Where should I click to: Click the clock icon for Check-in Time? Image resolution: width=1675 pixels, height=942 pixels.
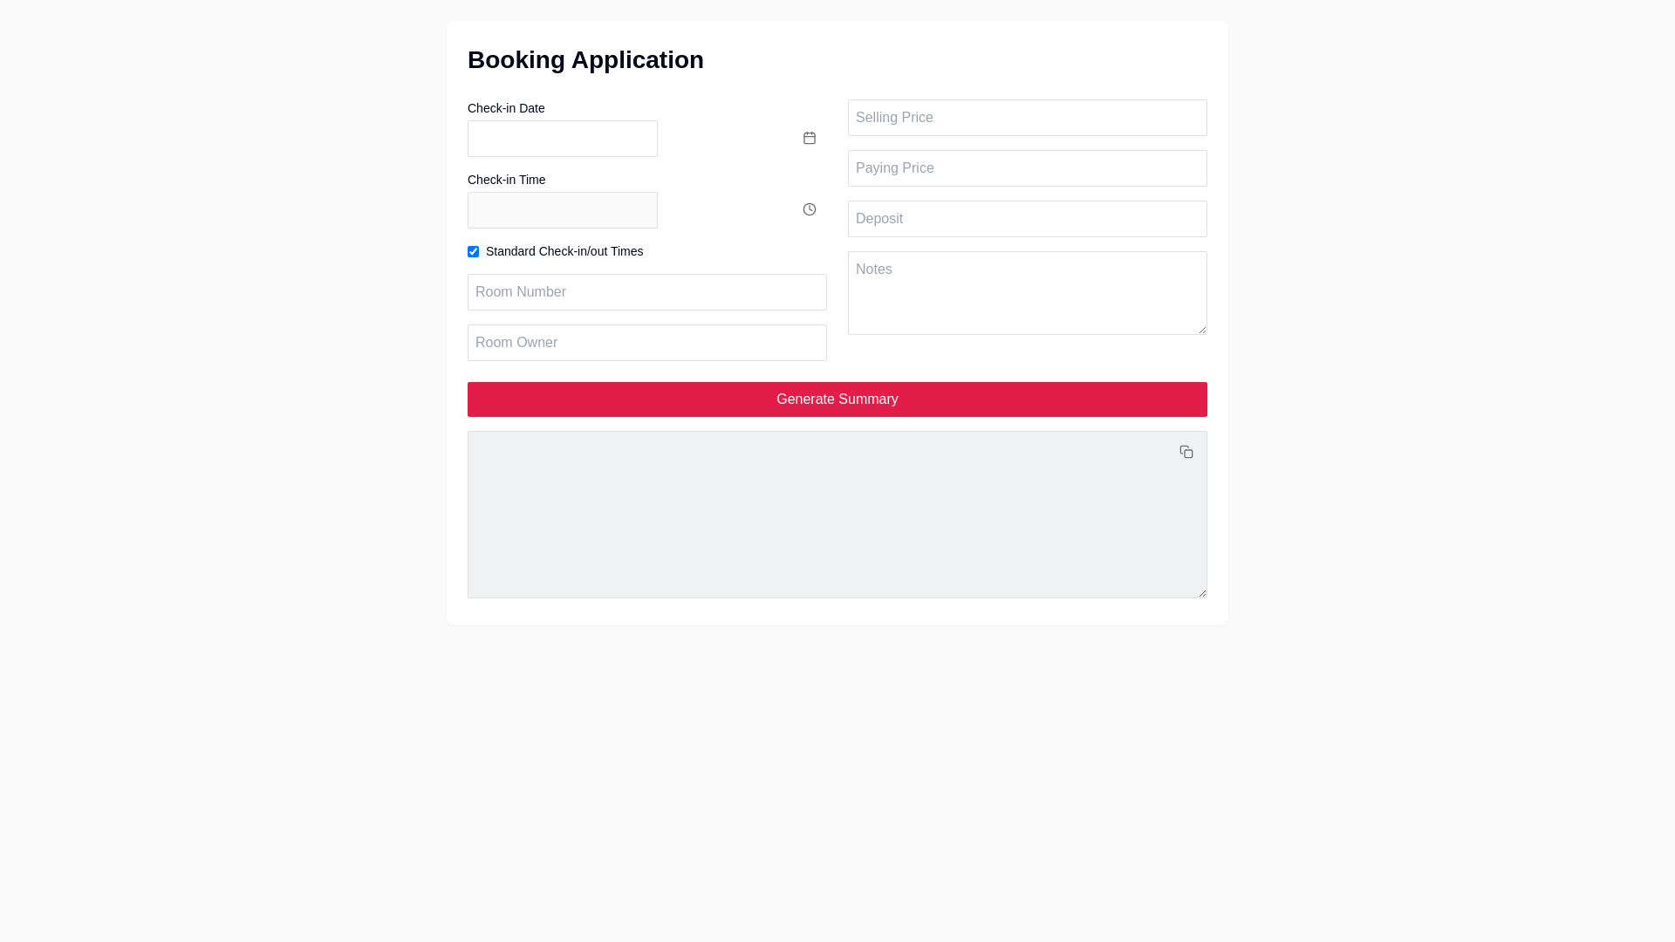click(810, 209)
